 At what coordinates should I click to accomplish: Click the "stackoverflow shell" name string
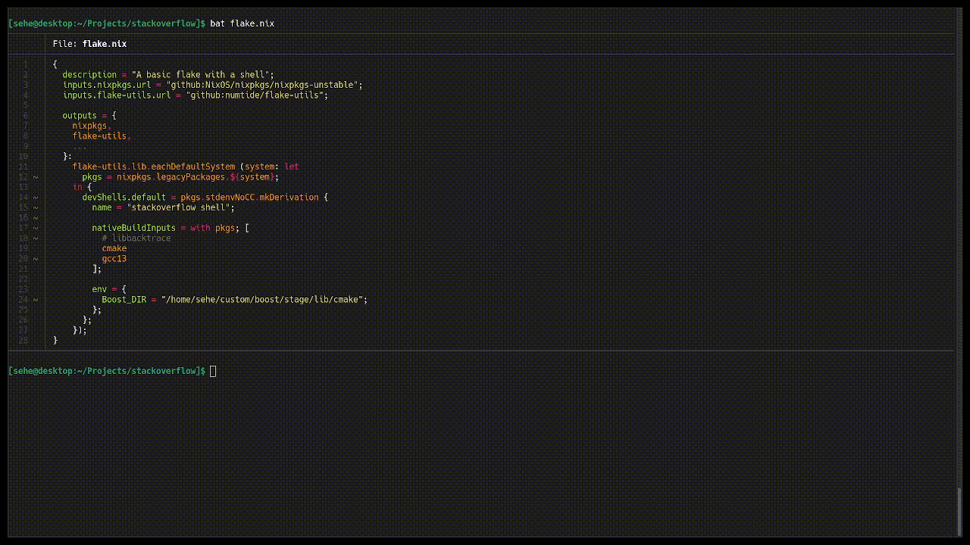coord(180,207)
